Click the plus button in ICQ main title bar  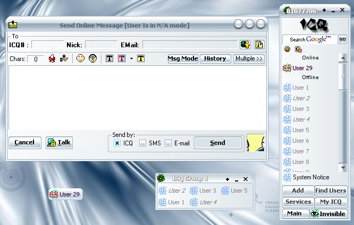pyautogui.click(x=324, y=10)
